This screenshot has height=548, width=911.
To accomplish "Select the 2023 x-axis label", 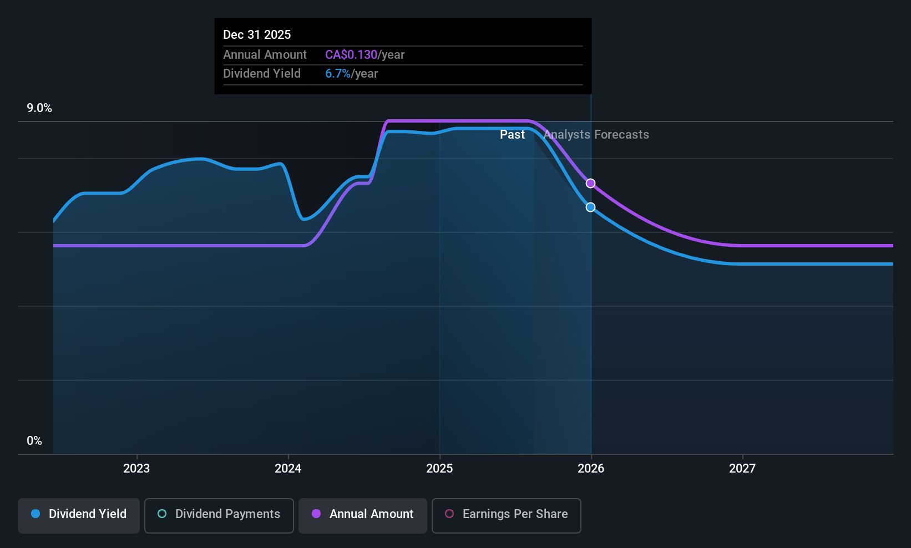I will [136, 469].
